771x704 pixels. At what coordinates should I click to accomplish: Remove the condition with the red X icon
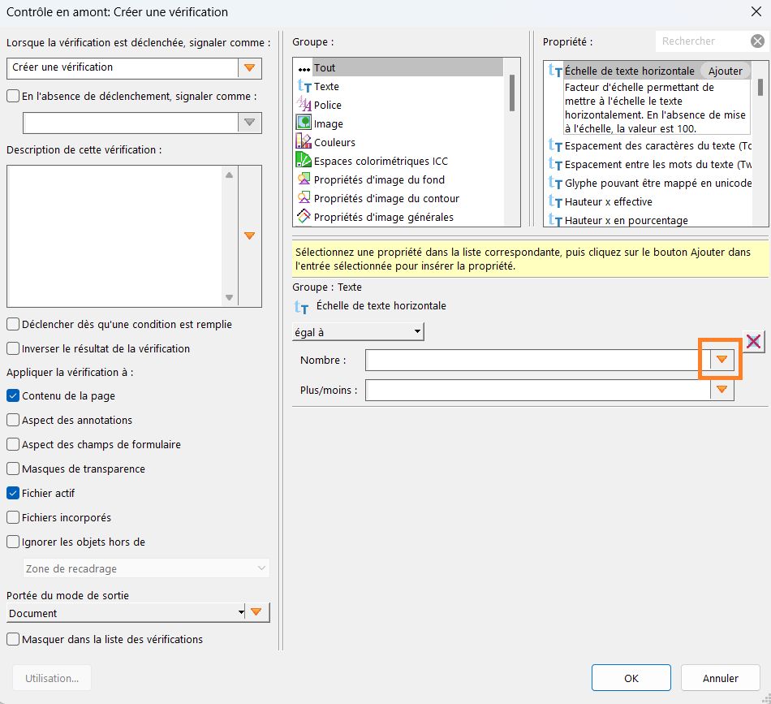pos(754,341)
